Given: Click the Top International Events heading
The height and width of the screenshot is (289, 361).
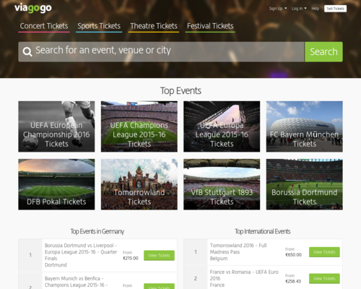Looking at the screenshot, I should (x=263, y=231).
